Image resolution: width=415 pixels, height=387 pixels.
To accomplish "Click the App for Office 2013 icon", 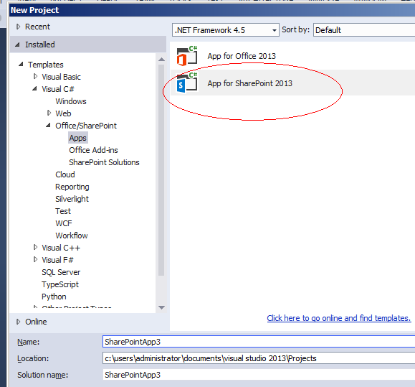I will 187,56.
